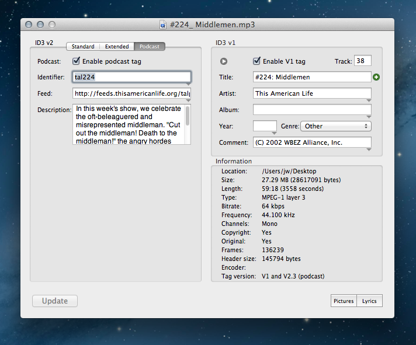
Task: Click the green plus icon beside Title
Action: pos(376,77)
